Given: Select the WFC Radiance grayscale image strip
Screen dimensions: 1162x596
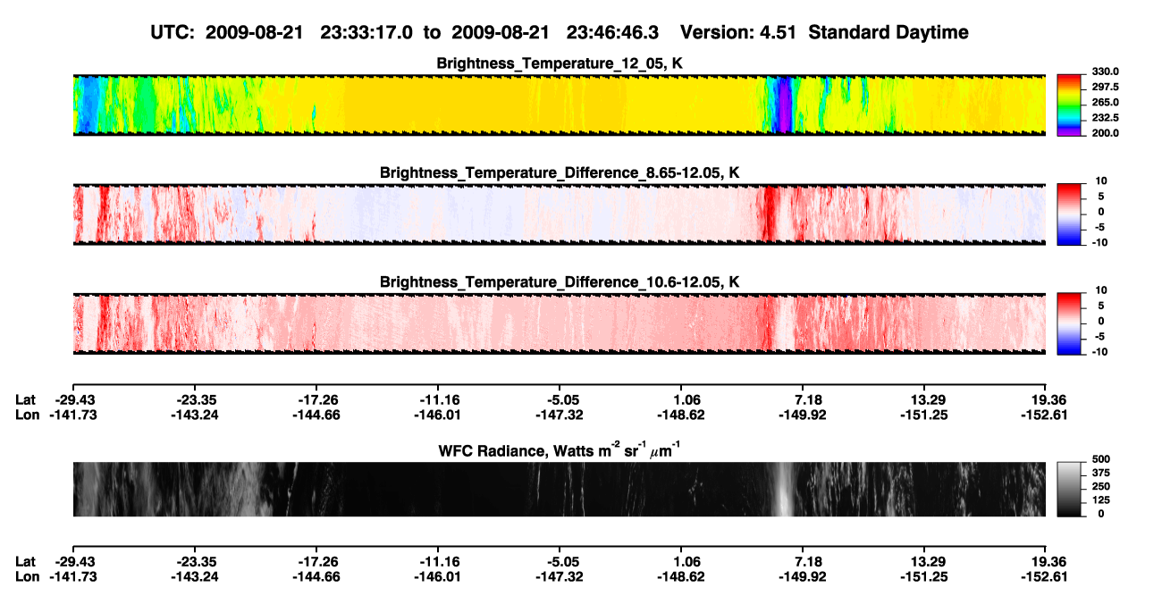Looking at the screenshot, I should [x=559, y=490].
